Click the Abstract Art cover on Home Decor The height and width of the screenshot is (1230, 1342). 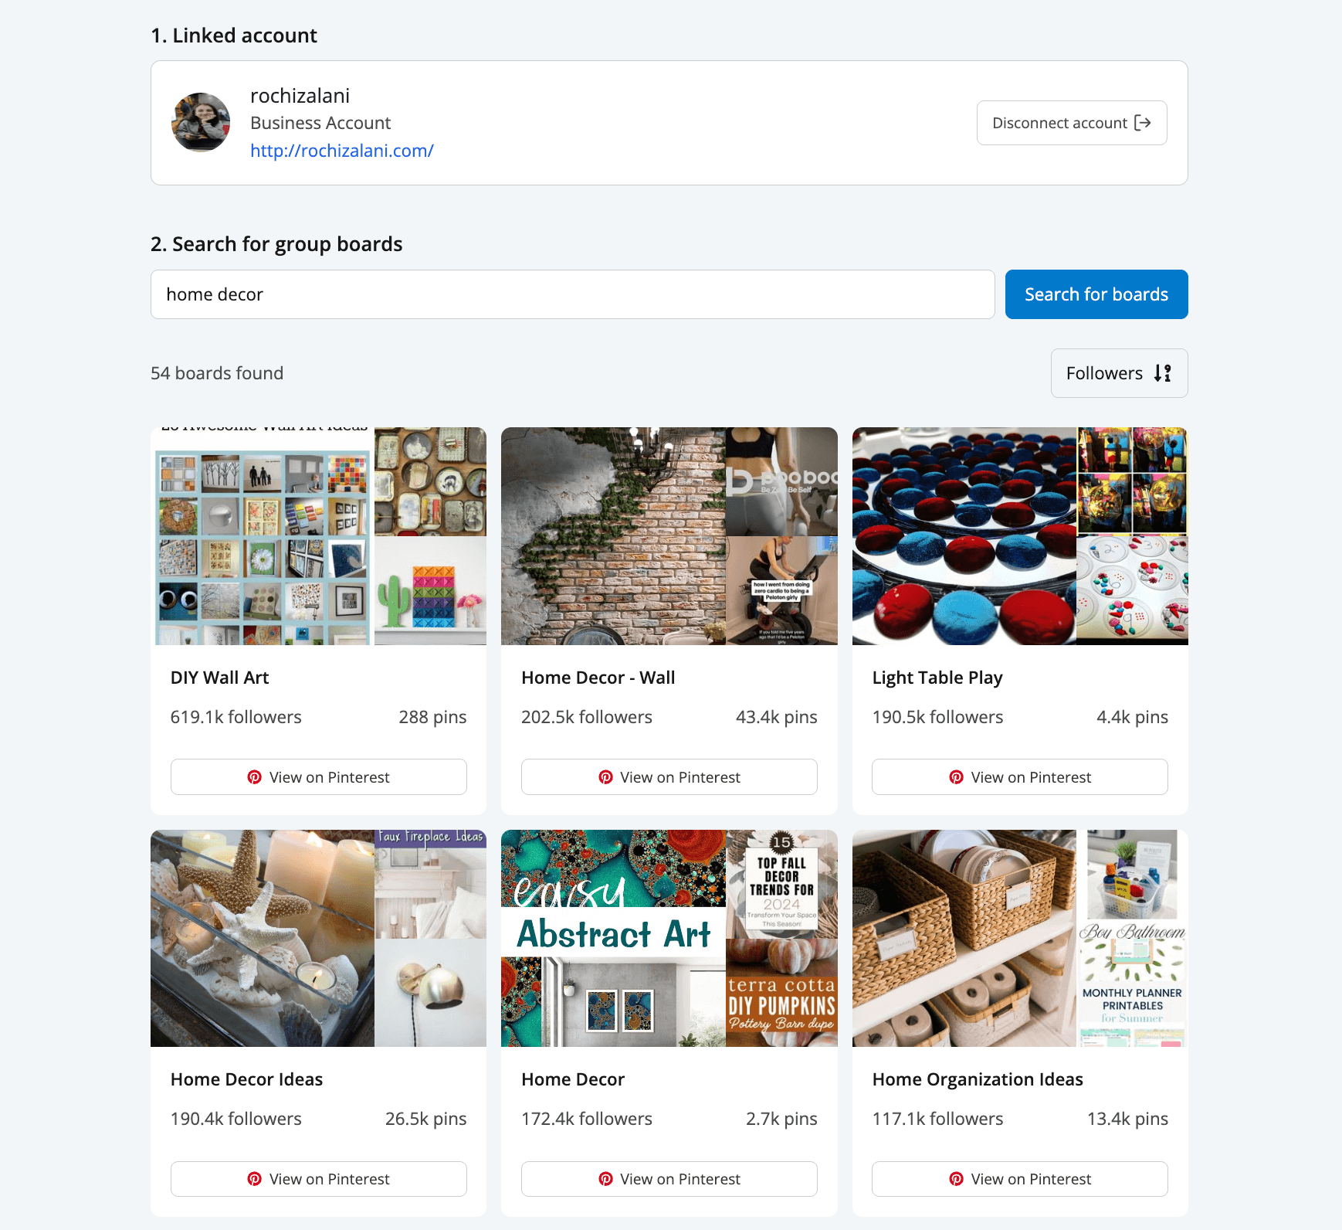click(612, 939)
